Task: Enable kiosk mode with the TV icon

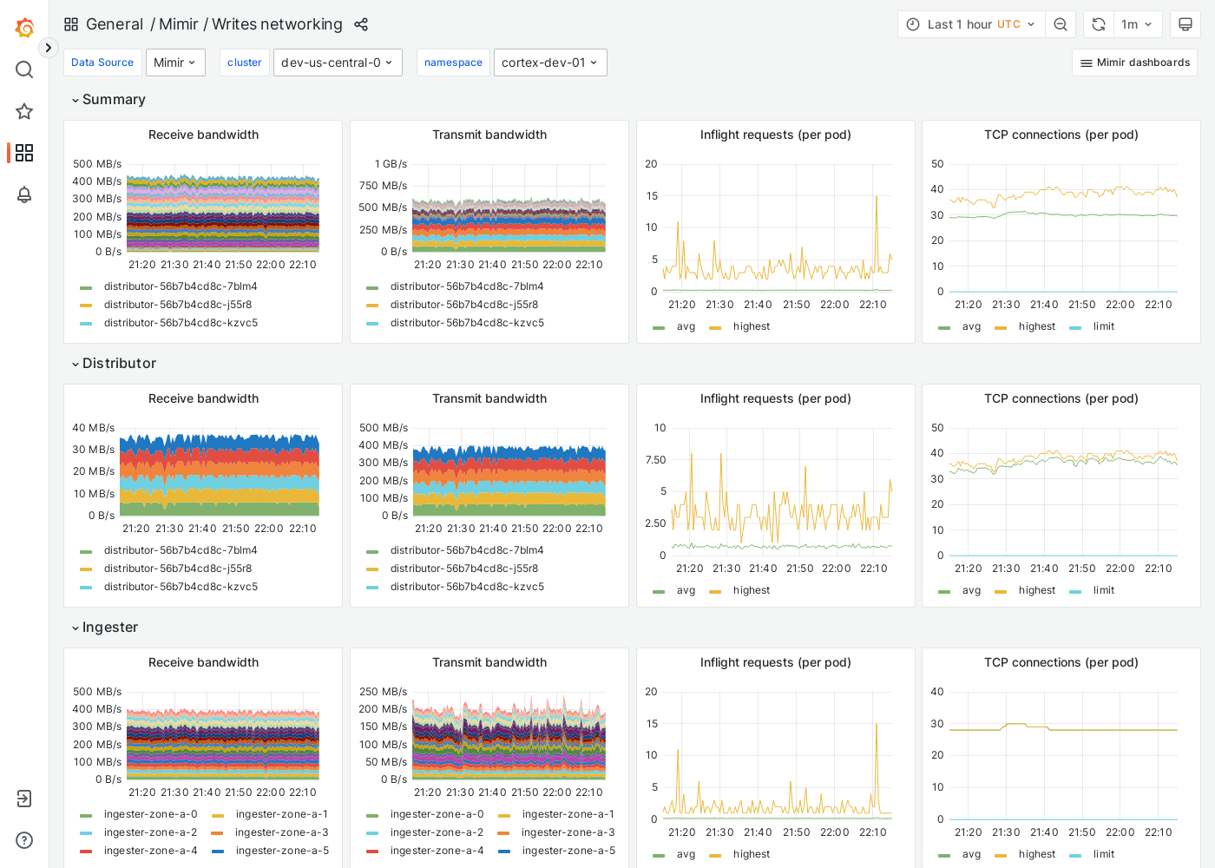Action: (x=1185, y=24)
